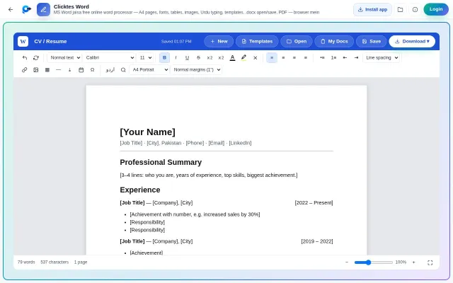Toggle bold formatting

[x=164, y=58]
